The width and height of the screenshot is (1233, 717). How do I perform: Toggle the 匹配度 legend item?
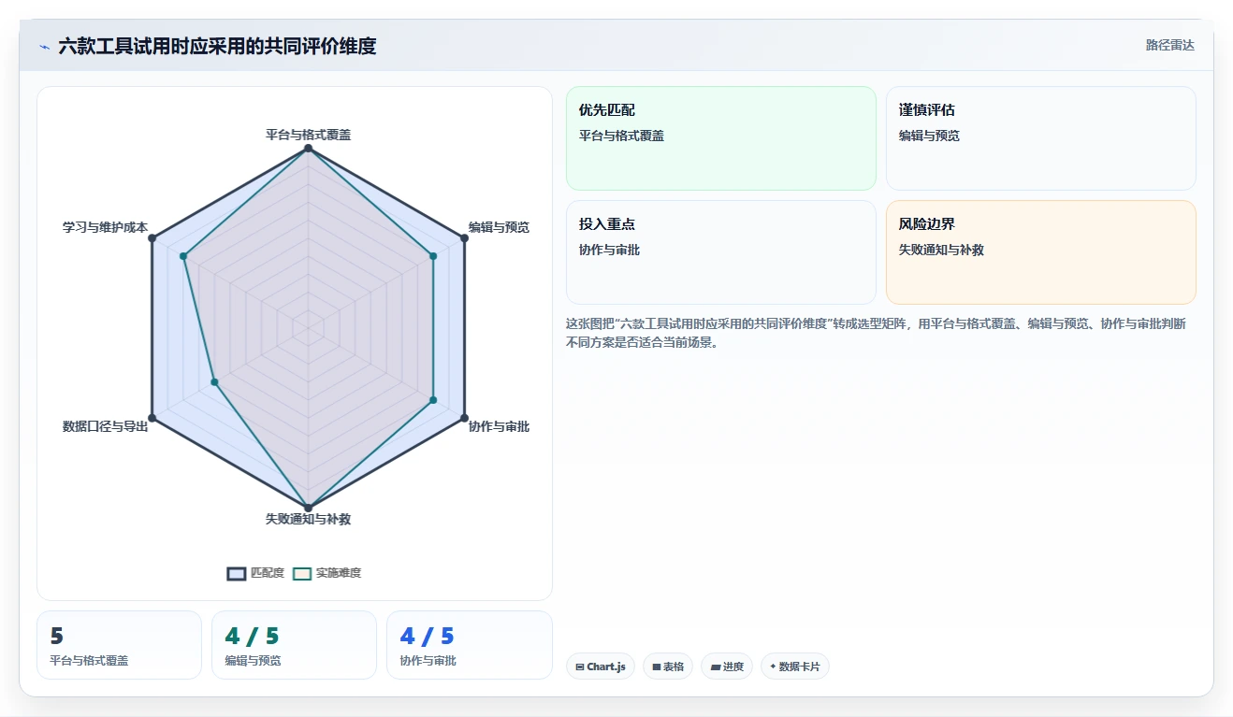pos(255,573)
